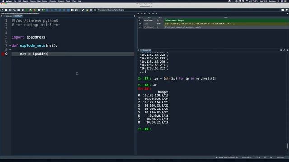
Task: Toggle fullscreen mode toolbar icon
Action: 76,10
